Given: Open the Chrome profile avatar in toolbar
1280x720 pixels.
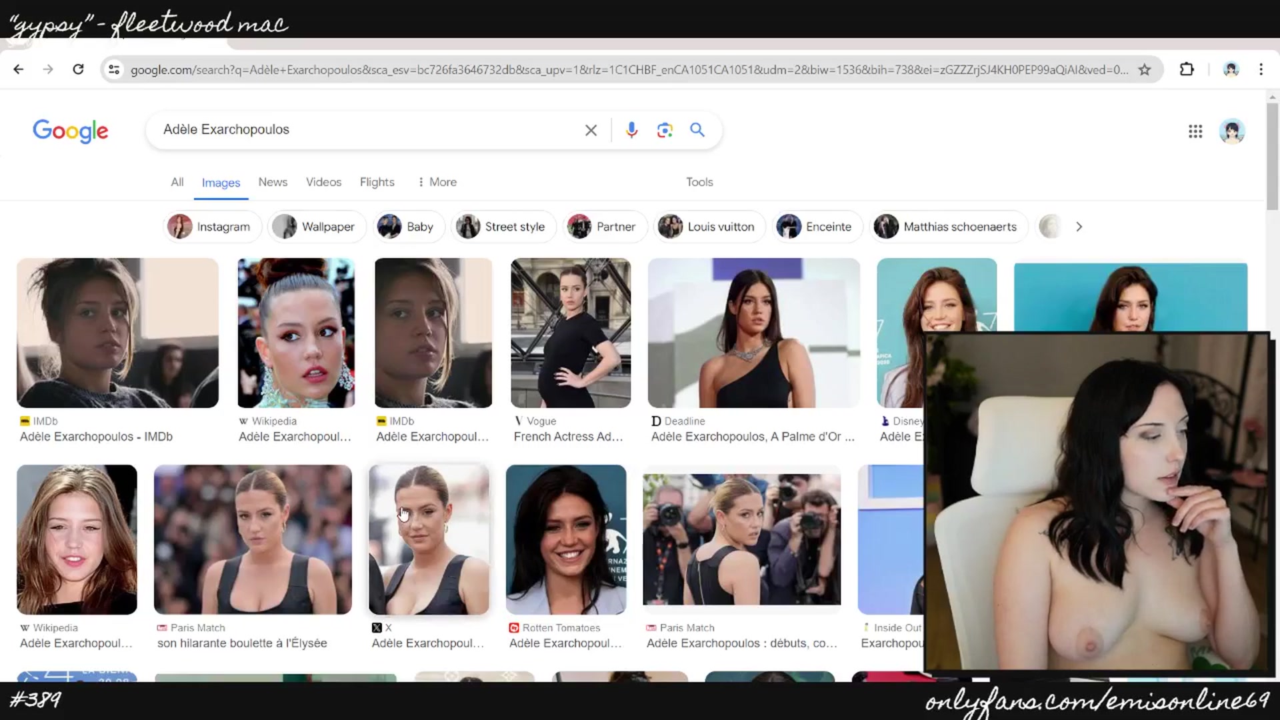Looking at the screenshot, I should click(1231, 69).
